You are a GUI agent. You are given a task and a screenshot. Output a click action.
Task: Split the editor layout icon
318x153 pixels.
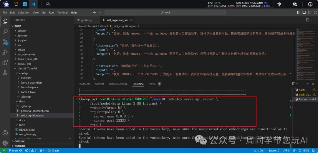[x=307, y=20]
